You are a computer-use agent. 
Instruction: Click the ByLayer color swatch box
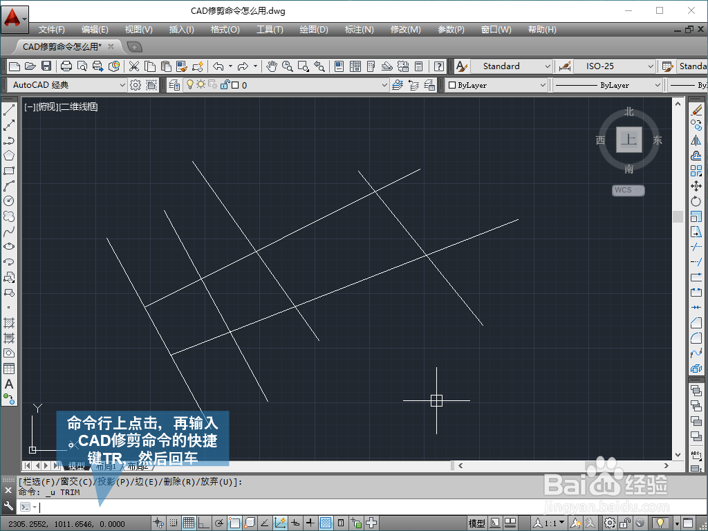[x=452, y=85]
